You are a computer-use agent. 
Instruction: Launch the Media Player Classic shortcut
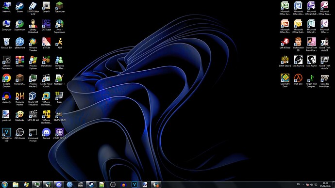[46, 81]
